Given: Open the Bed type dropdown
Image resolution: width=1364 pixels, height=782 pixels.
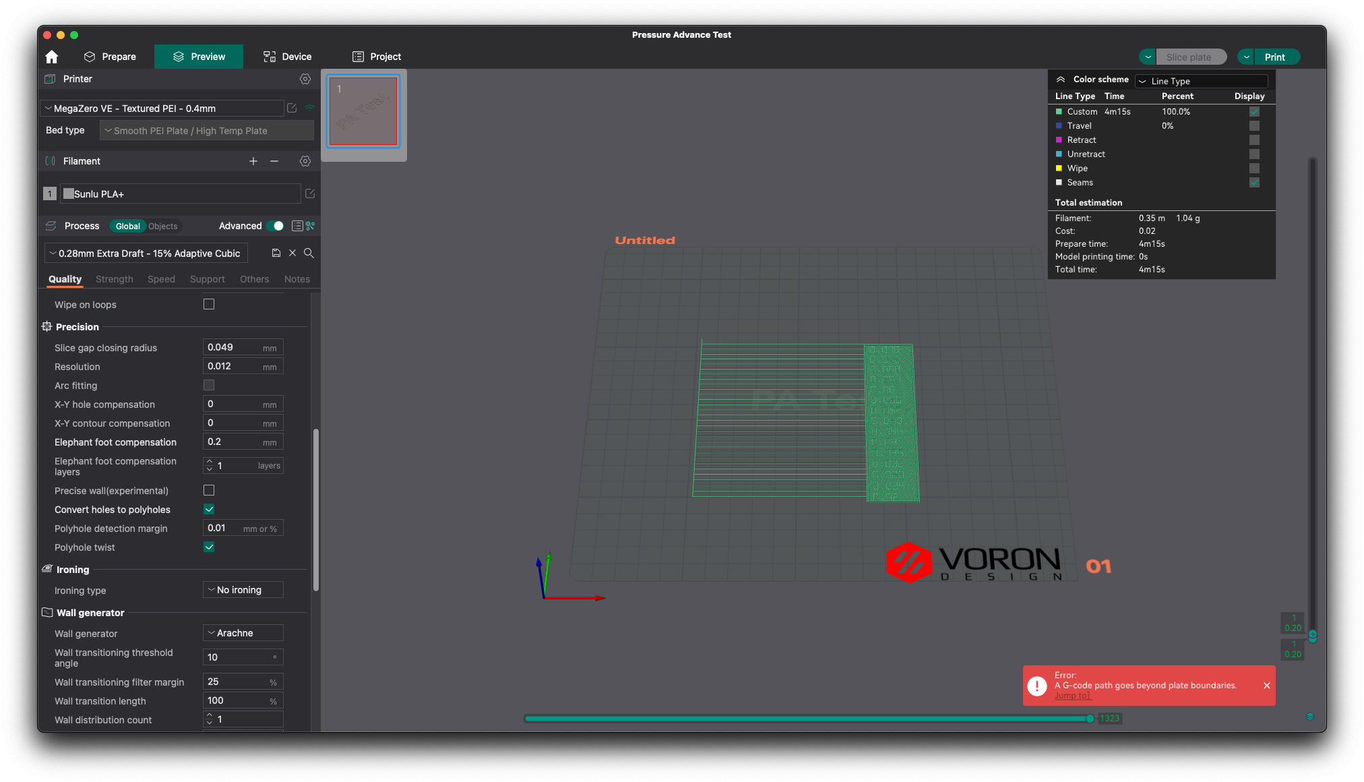Looking at the screenshot, I should tap(206, 130).
